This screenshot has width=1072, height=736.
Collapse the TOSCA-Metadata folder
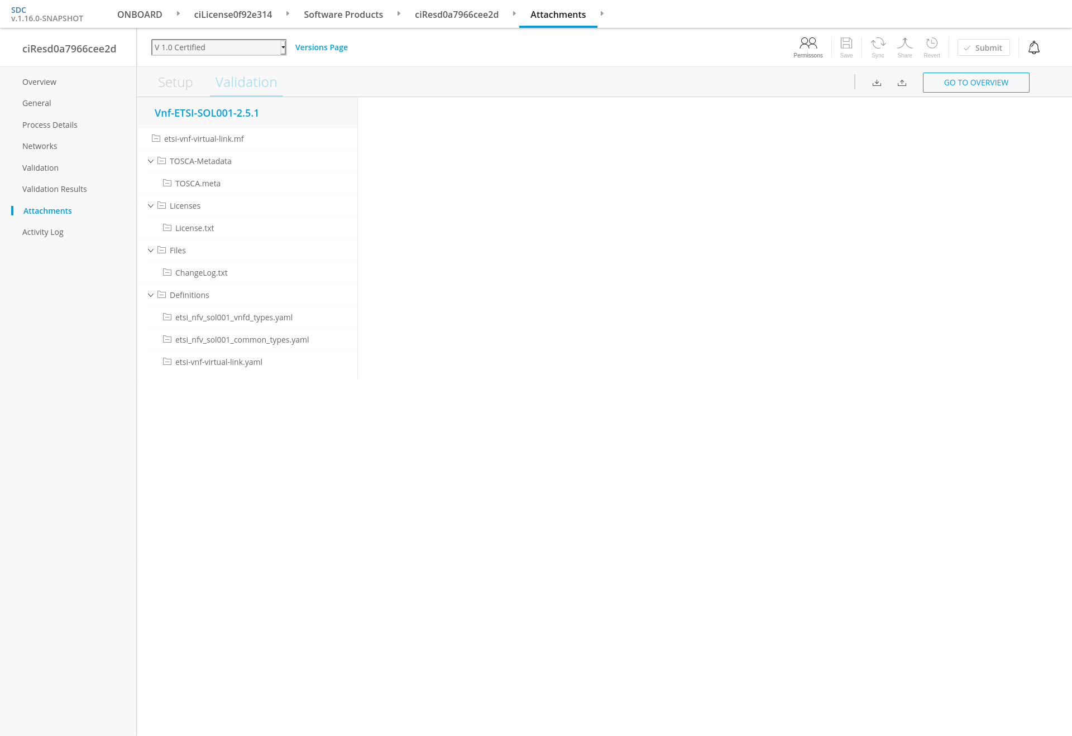(151, 161)
